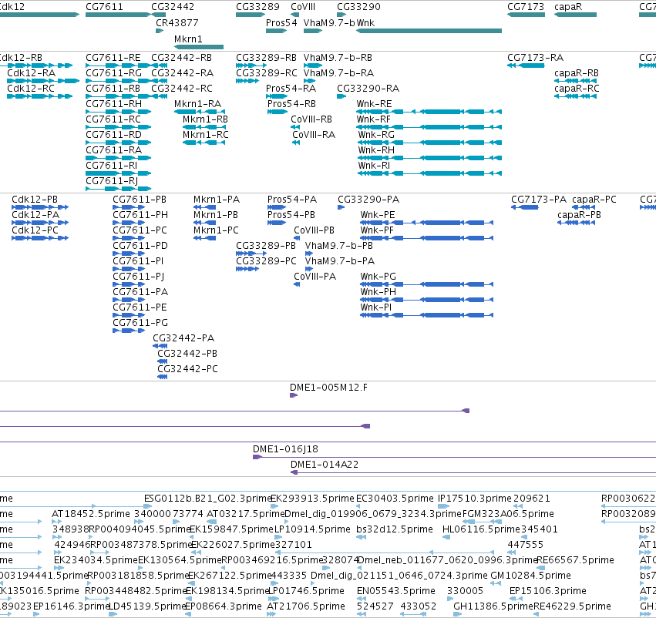Select transcript Cdk12-RA
Viewport: 656px width, 618px height.
(x=31, y=73)
